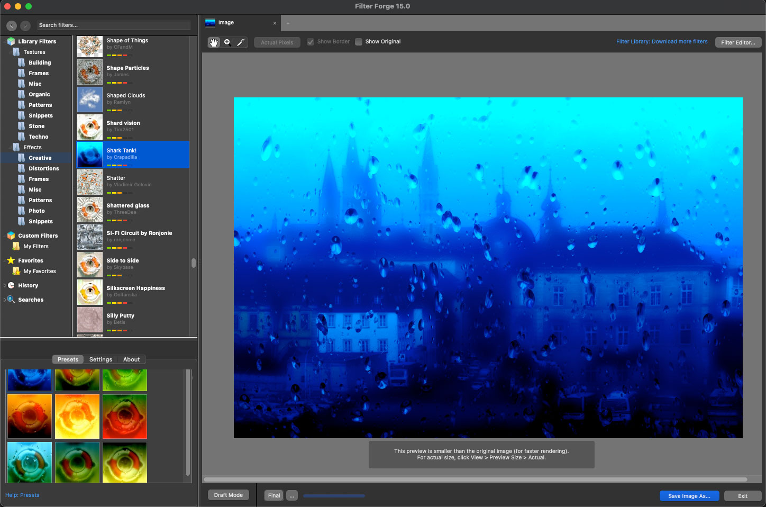Image resolution: width=766 pixels, height=507 pixels.
Task: Open the ellipsis options next to Final
Action: pos(292,496)
